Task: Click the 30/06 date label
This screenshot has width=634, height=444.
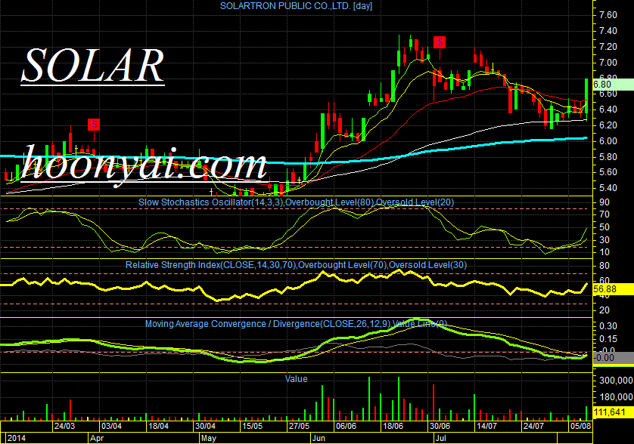Action: click(440, 426)
